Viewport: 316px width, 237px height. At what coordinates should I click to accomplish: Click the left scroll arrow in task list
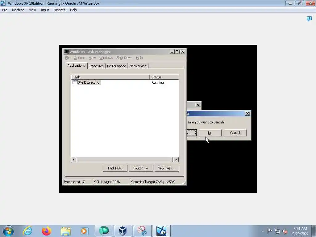point(73,160)
